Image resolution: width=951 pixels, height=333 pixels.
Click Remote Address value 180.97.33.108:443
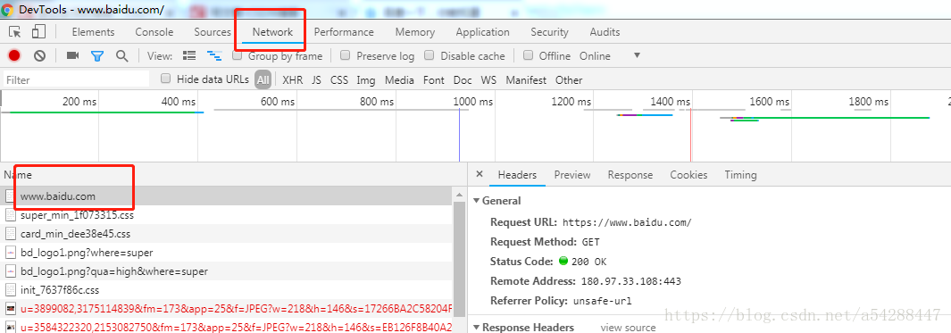coord(630,281)
